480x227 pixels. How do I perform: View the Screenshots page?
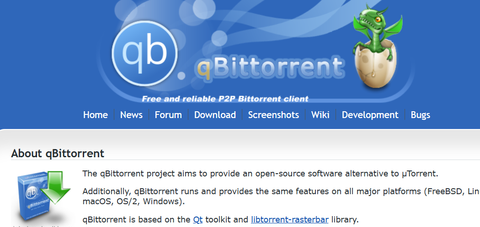click(x=273, y=115)
